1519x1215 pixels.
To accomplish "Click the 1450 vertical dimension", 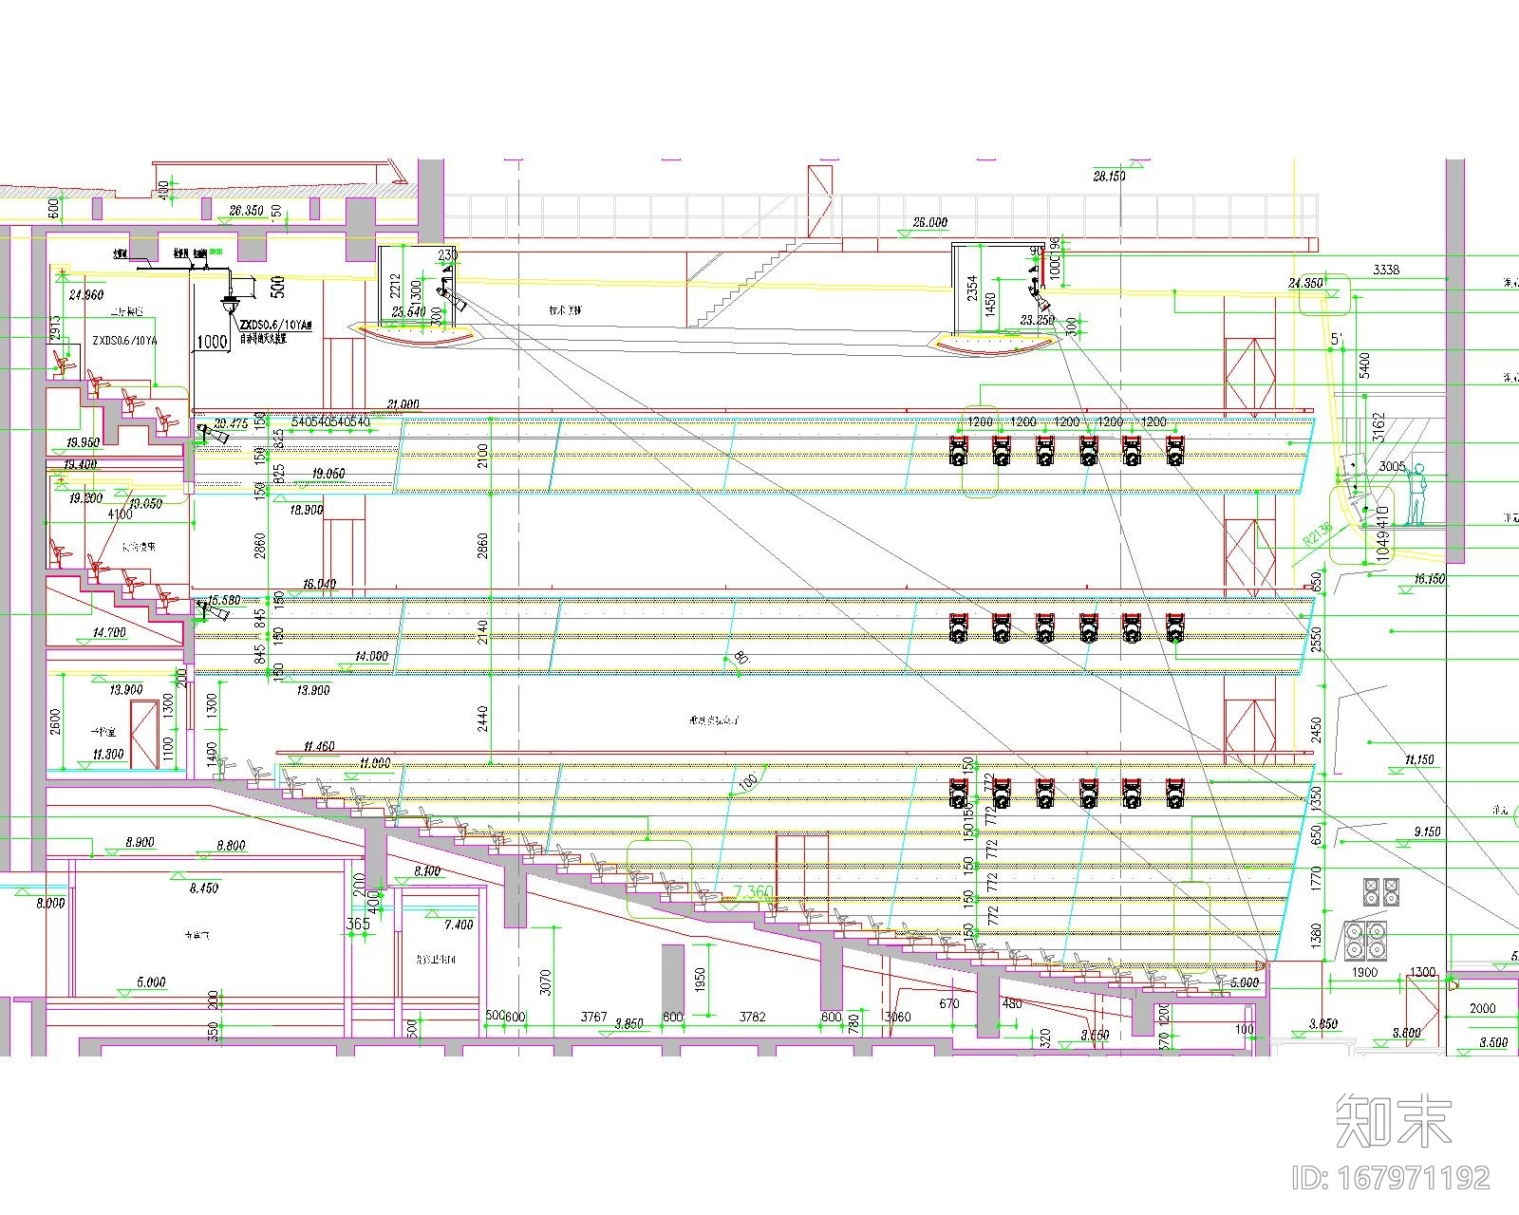I will point(990,305).
